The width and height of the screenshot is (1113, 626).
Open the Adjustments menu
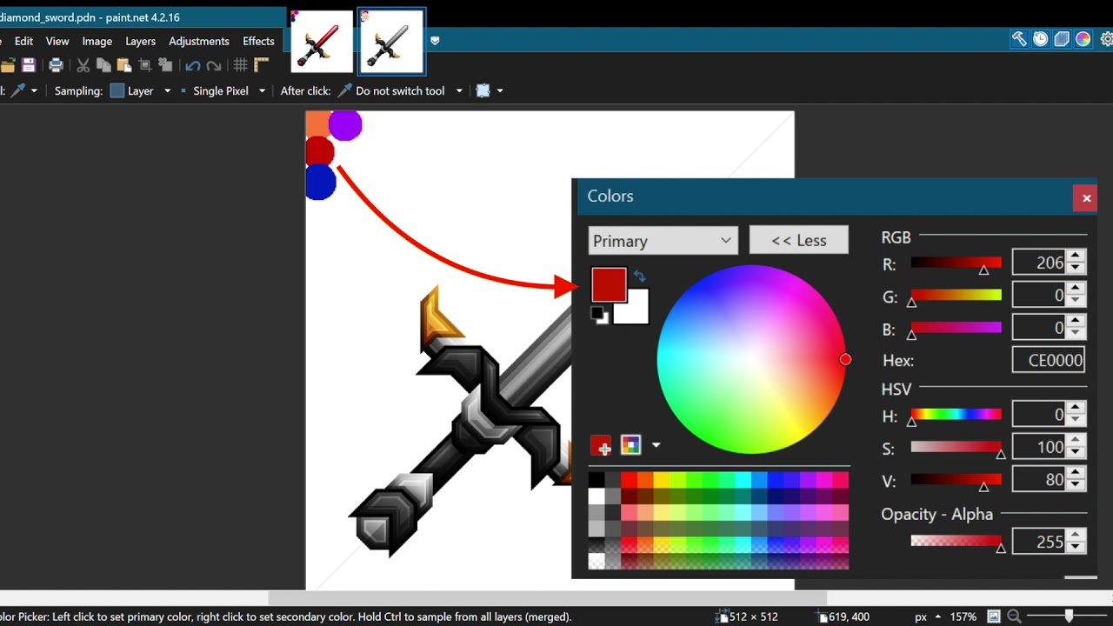coord(199,41)
